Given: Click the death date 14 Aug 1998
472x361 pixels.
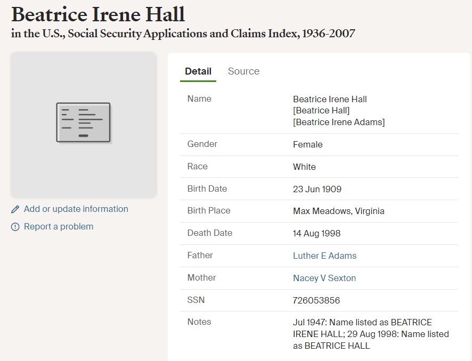Looking at the screenshot, I should point(316,233).
